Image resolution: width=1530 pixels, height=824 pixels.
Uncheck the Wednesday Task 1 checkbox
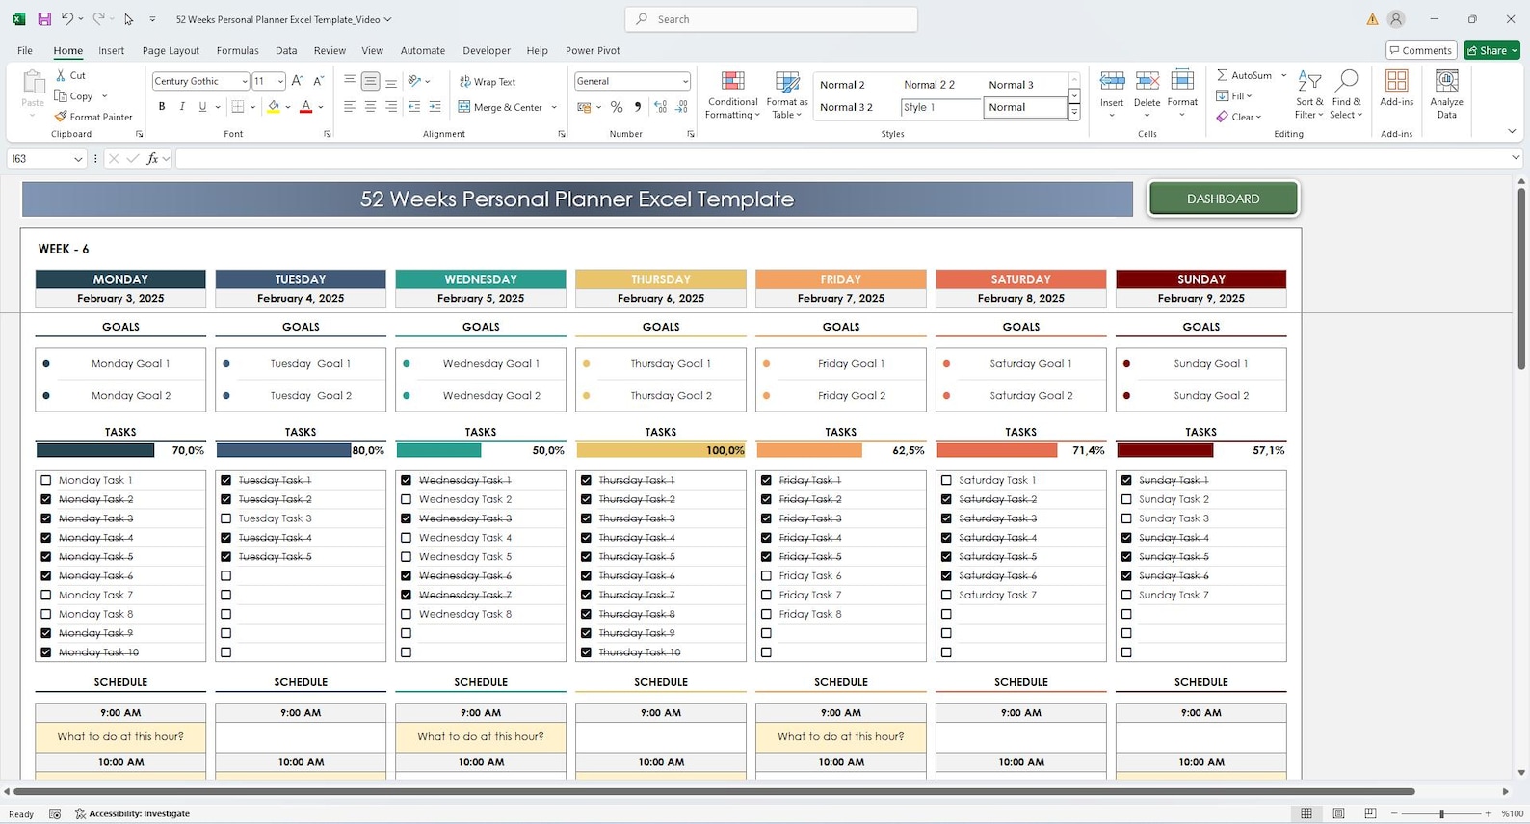(x=407, y=480)
